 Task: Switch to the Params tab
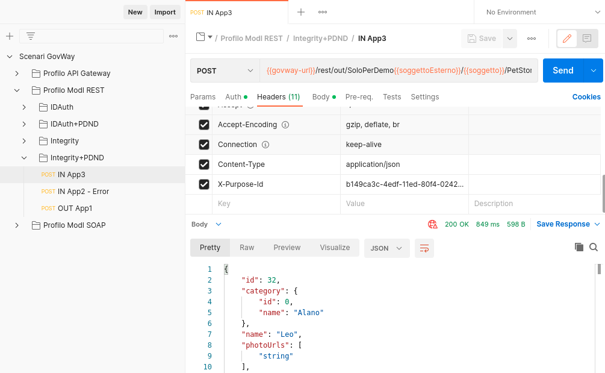(x=203, y=97)
